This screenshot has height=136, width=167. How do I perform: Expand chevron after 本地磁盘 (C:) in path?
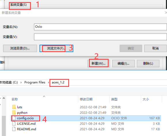(21, 83)
